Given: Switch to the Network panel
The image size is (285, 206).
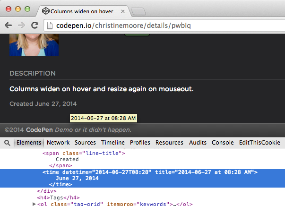Looking at the screenshot, I should (58, 142).
